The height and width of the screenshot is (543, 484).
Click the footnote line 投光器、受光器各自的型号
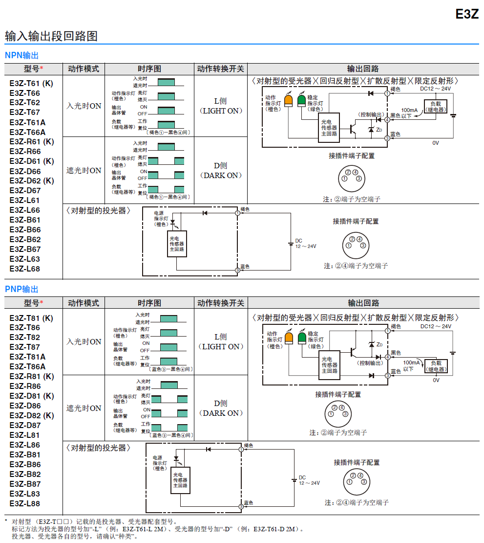[75, 537]
